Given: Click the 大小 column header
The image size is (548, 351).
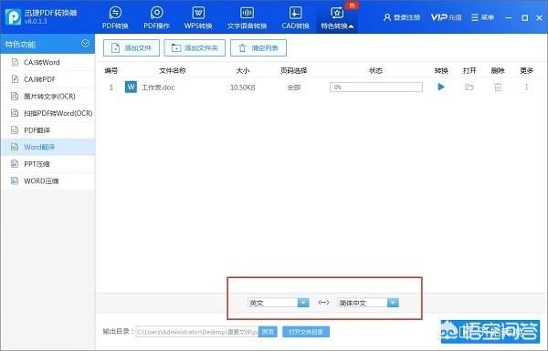Looking at the screenshot, I should pyautogui.click(x=243, y=70).
